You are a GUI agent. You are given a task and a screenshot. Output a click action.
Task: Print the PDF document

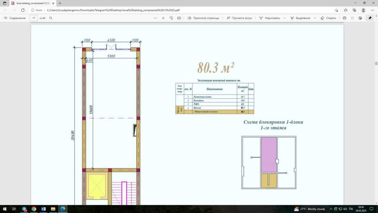point(344,18)
